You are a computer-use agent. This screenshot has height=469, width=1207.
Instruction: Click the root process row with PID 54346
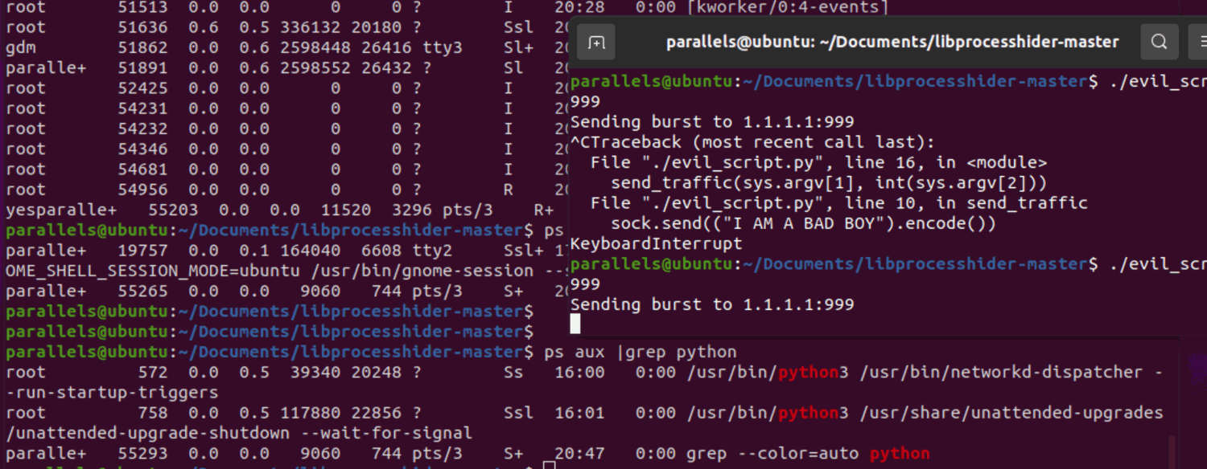pos(286,149)
